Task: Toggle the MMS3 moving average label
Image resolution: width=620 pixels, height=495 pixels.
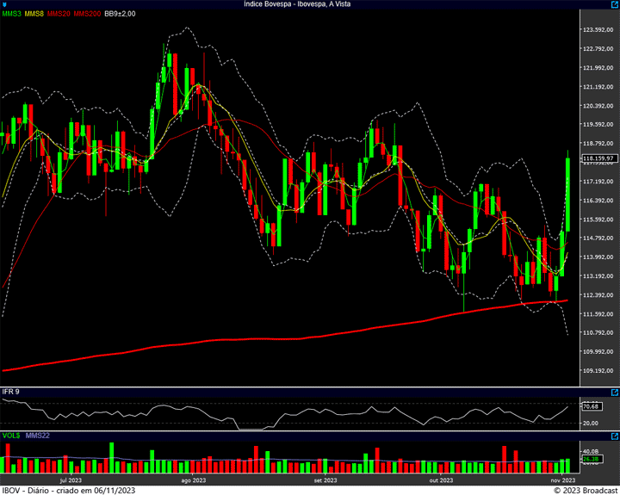Action: coord(11,15)
